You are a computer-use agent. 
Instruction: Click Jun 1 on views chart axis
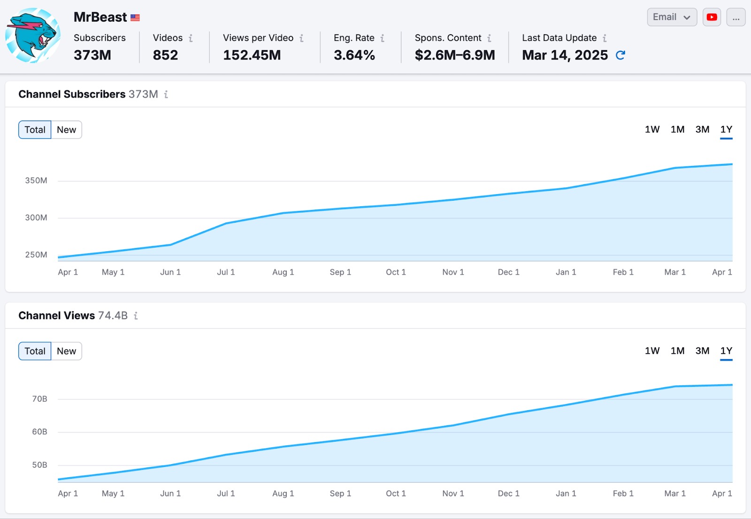click(x=170, y=493)
